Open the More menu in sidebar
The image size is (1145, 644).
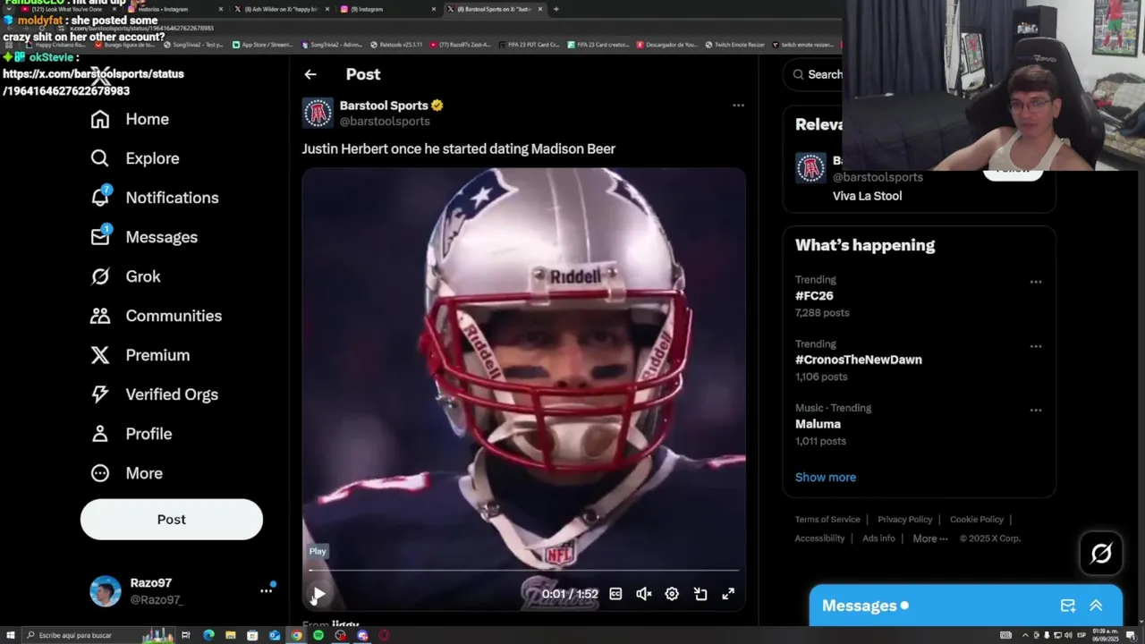tap(126, 473)
